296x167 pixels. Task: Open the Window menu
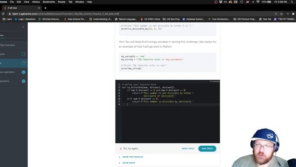(x=80, y=2)
